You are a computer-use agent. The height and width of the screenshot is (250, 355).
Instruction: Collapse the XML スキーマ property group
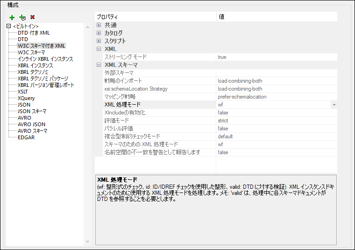coord(99,65)
